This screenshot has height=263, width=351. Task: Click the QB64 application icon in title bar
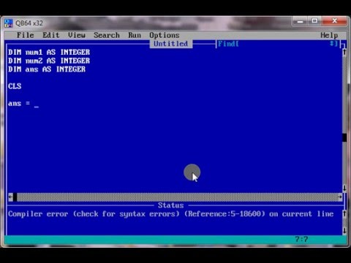pyautogui.click(x=8, y=23)
